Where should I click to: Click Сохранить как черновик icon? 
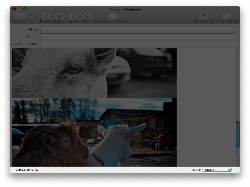click(113, 16)
